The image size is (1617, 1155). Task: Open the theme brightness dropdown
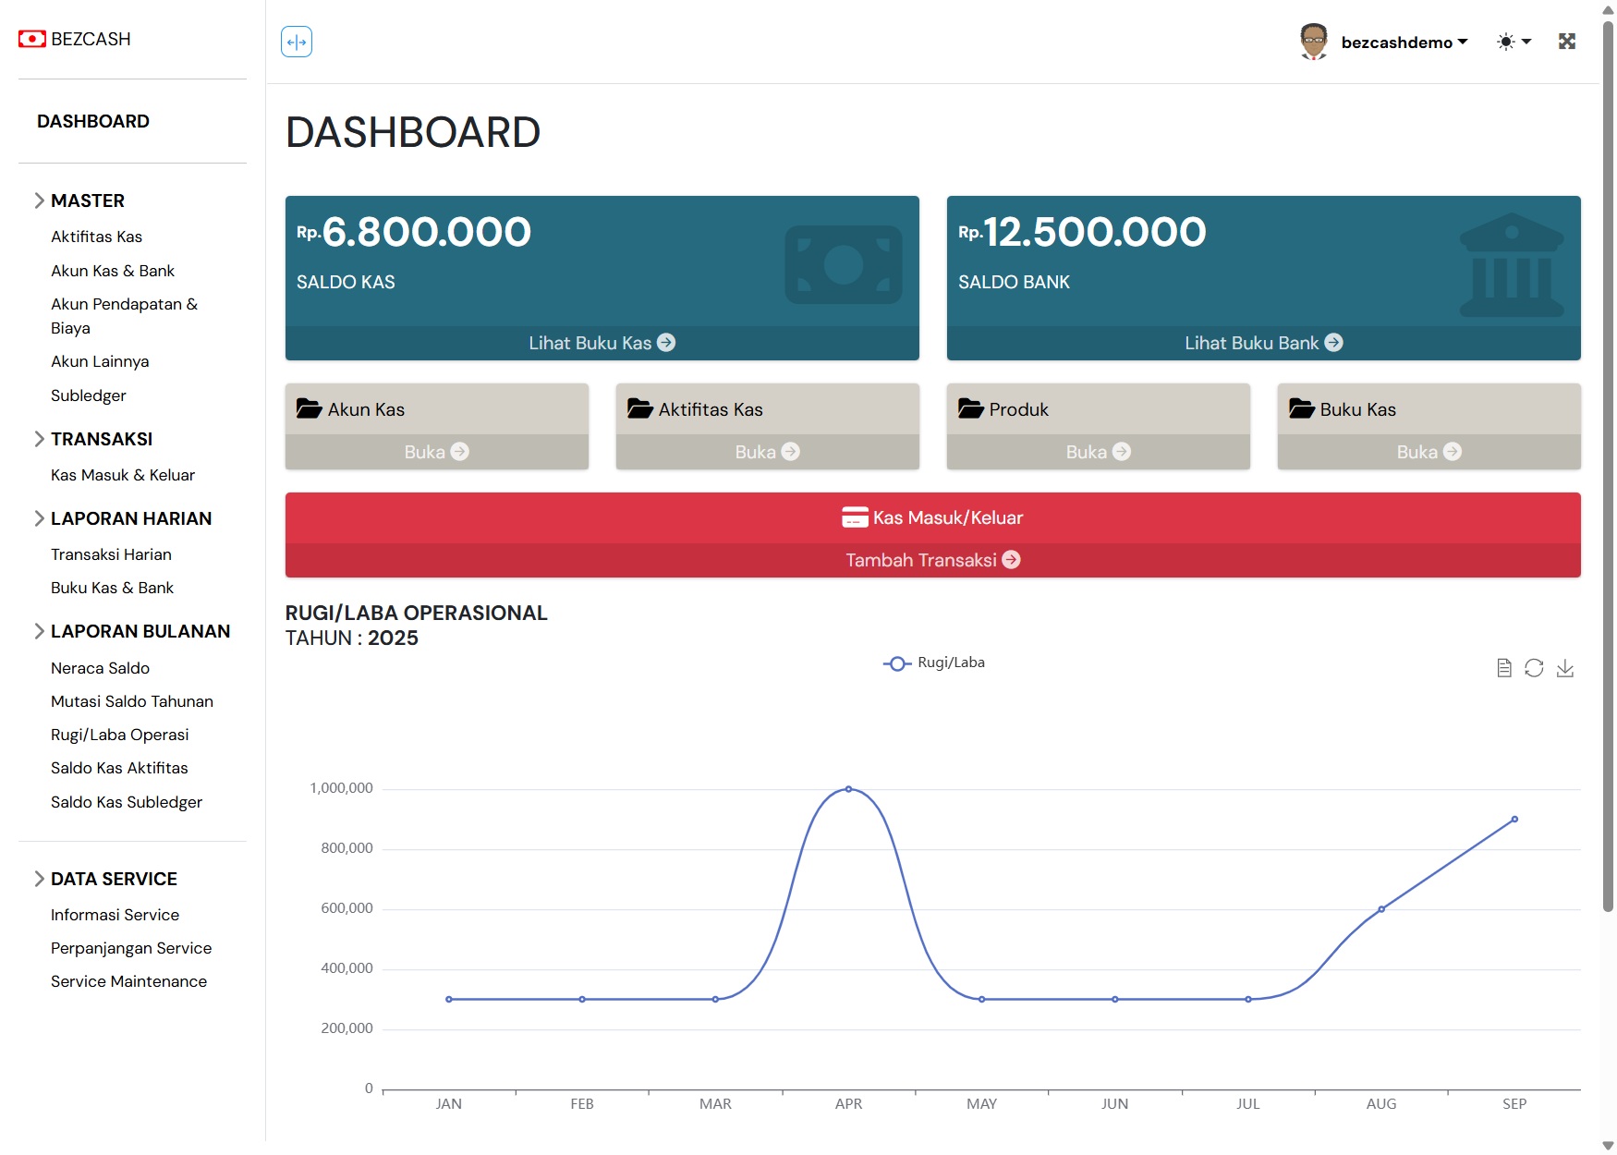(x=1514, y=42)
